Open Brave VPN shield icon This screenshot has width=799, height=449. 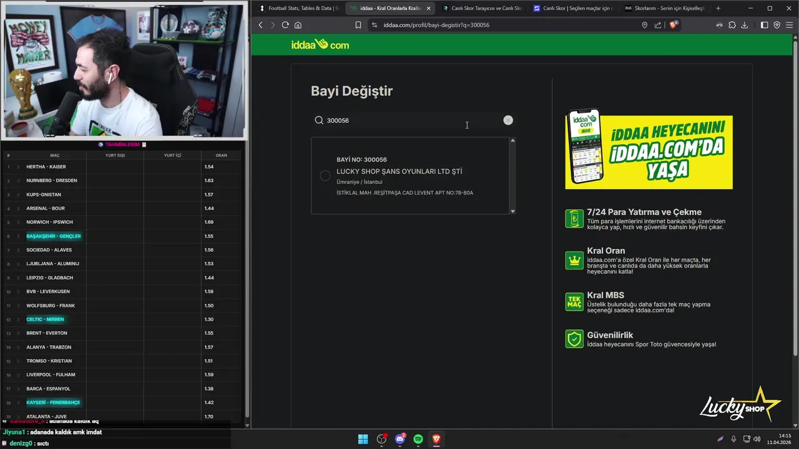[x=777, y=25]
